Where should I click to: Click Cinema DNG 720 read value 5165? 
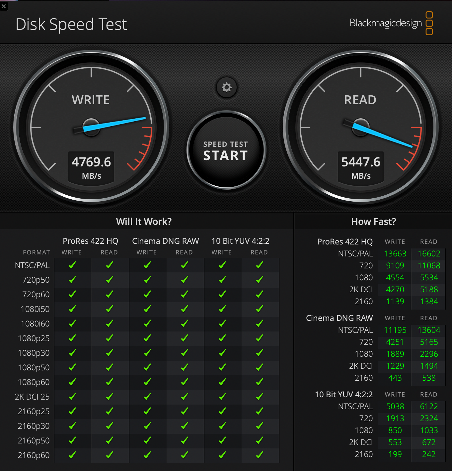click(429, 342)
